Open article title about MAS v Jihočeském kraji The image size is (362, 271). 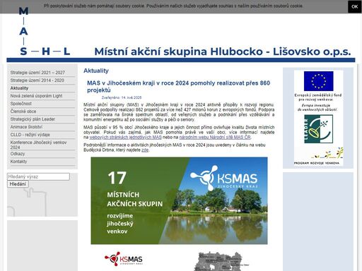(x=178, y=86)
